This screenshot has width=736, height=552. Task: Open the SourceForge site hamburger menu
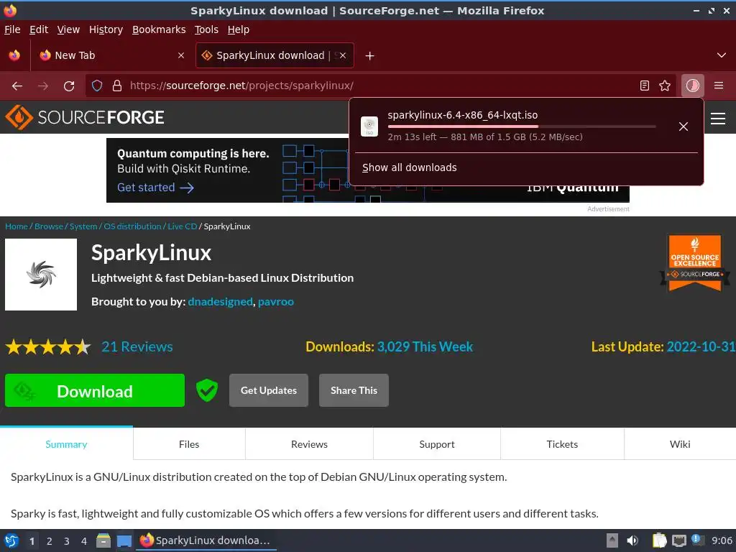(x=718, y=119)
